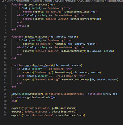Click 'getAccountMoney' call on line 5

[83, 19]
